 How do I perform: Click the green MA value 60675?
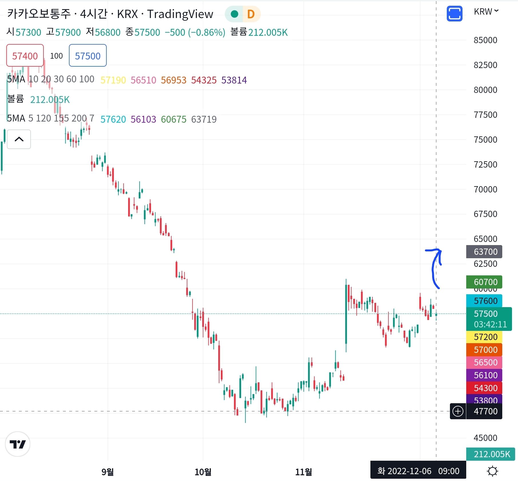[174, 119]
